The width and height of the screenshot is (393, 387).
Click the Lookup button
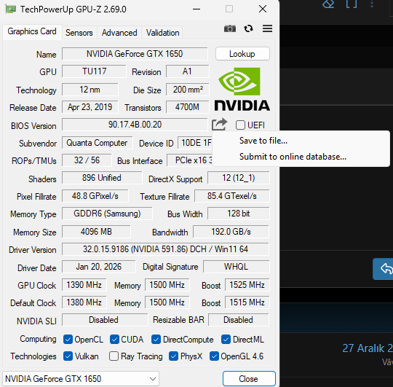click(x=242, y=54)
